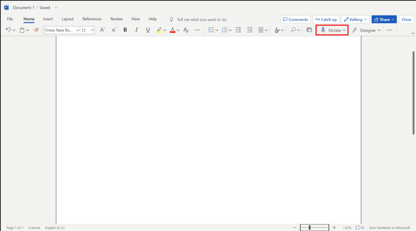
Task: Click the Paste clipboard icon
Action: tap(22, 30)
